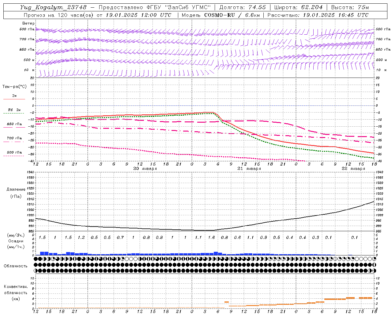The width and height of the screenshot is (392, 314).
Task: Click the 0.9 precipitation value
Action: tap(263, 237)
